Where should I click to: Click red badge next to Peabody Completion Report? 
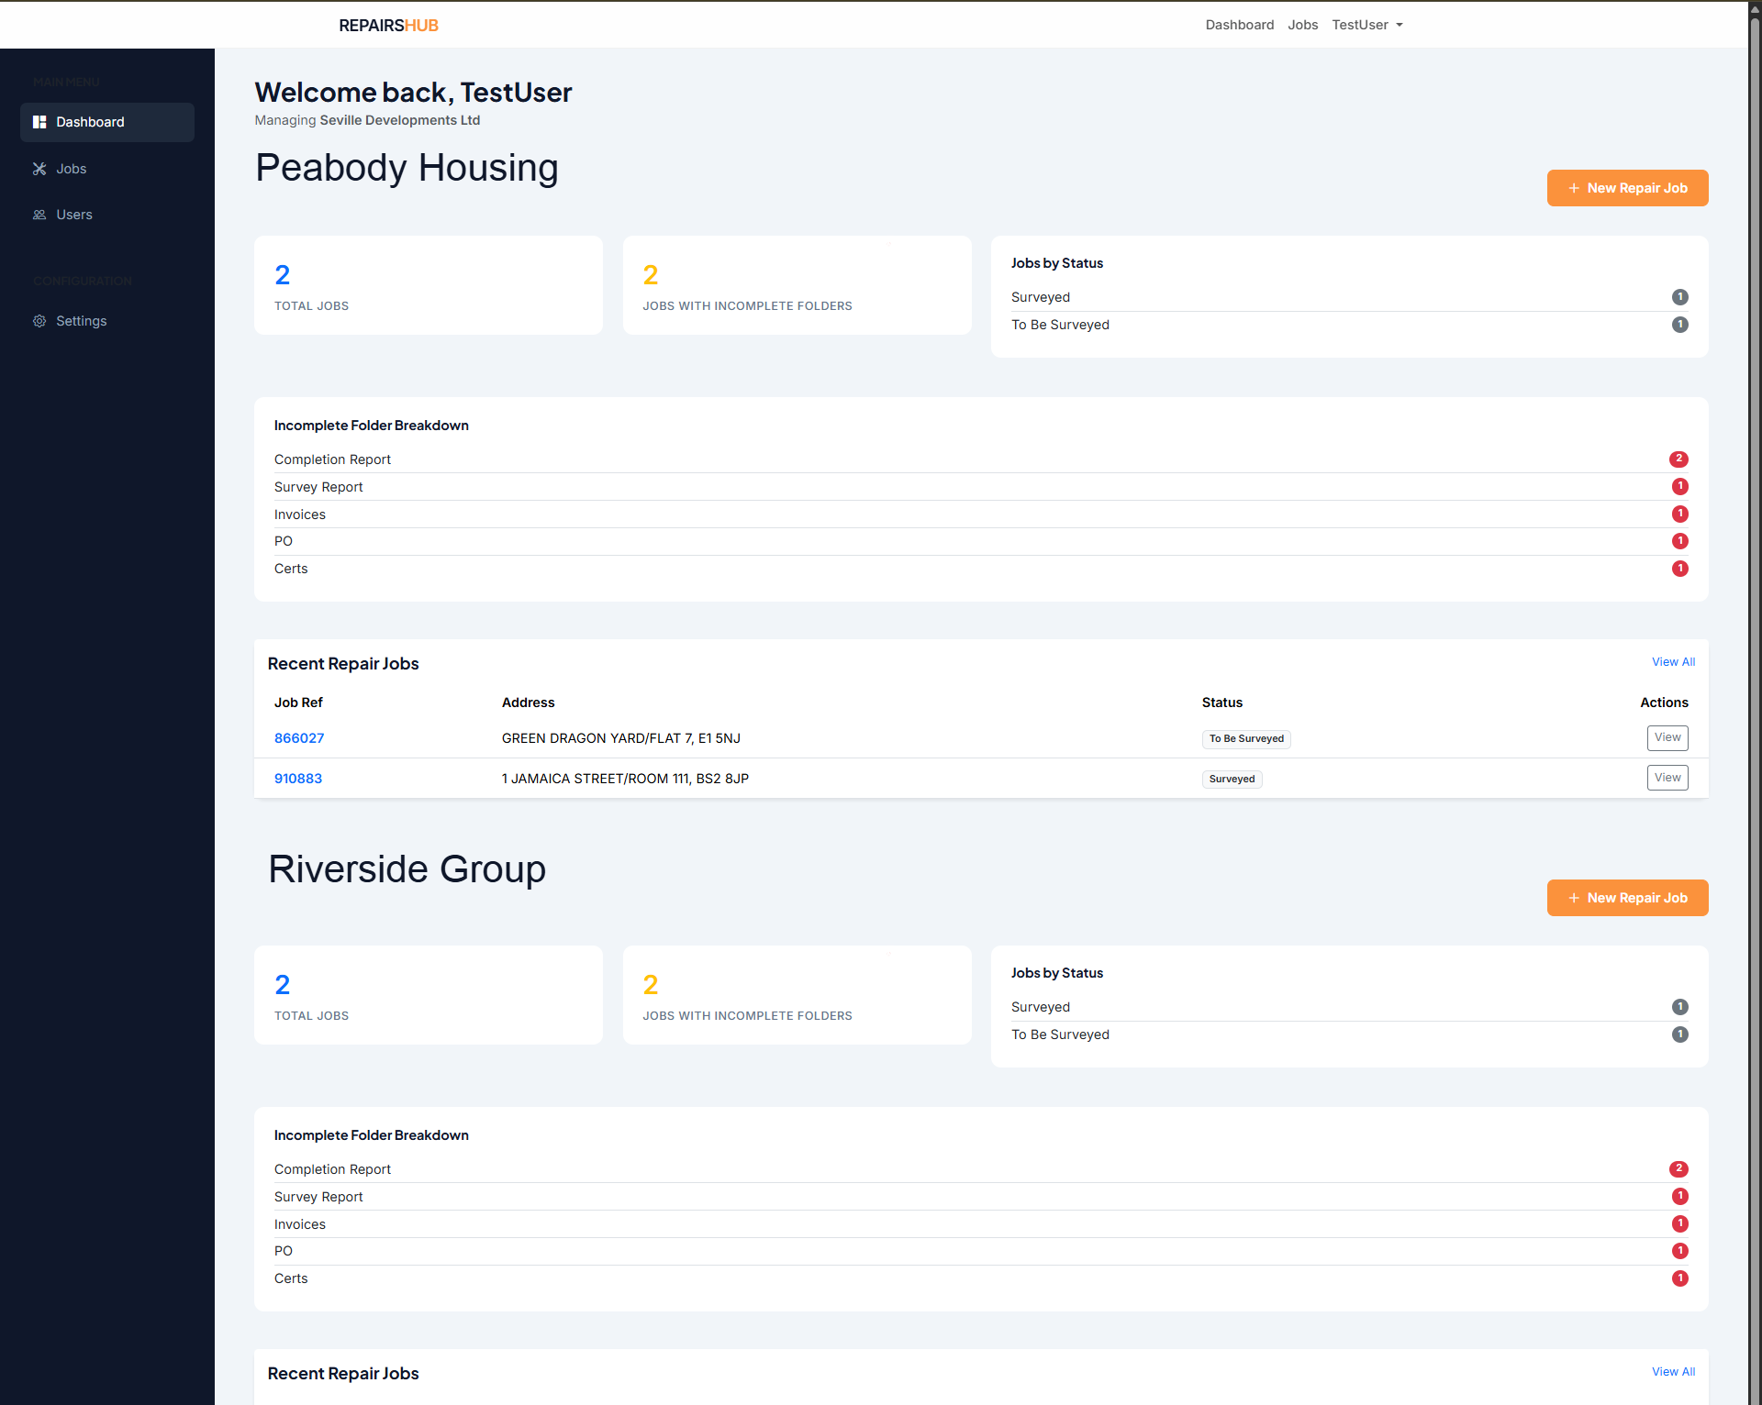click(1678, 459)
